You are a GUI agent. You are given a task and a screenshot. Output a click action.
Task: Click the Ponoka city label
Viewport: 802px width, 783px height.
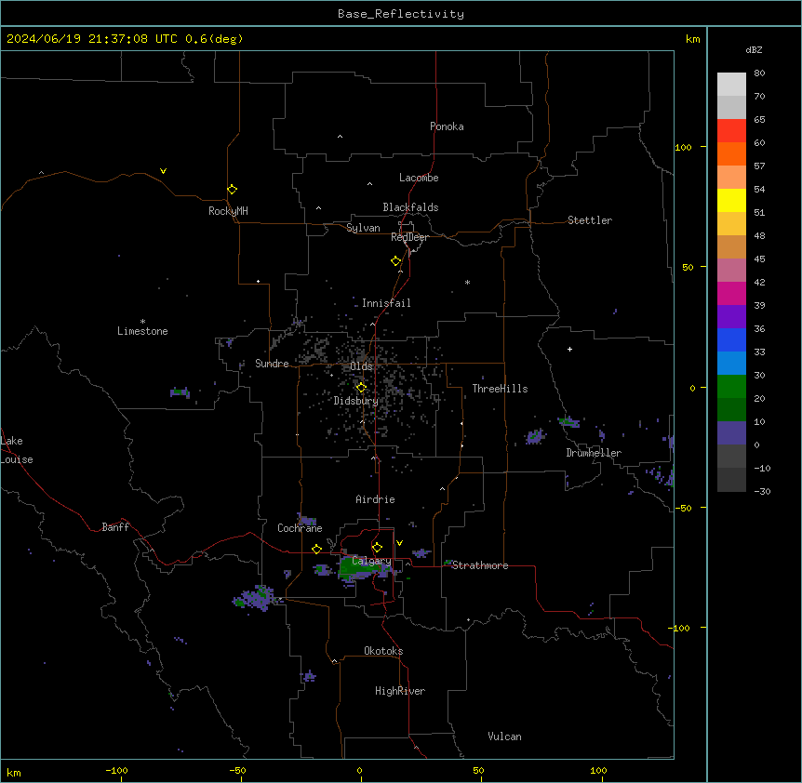[447, 126]
